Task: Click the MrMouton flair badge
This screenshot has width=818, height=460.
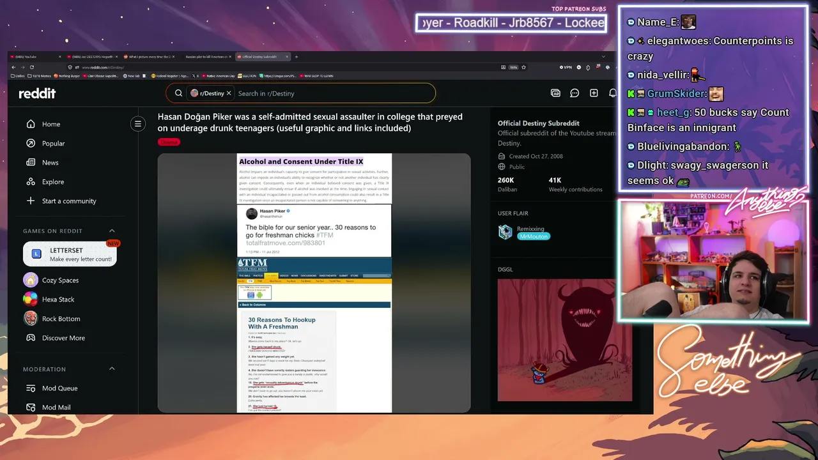Action: point(534,236)
